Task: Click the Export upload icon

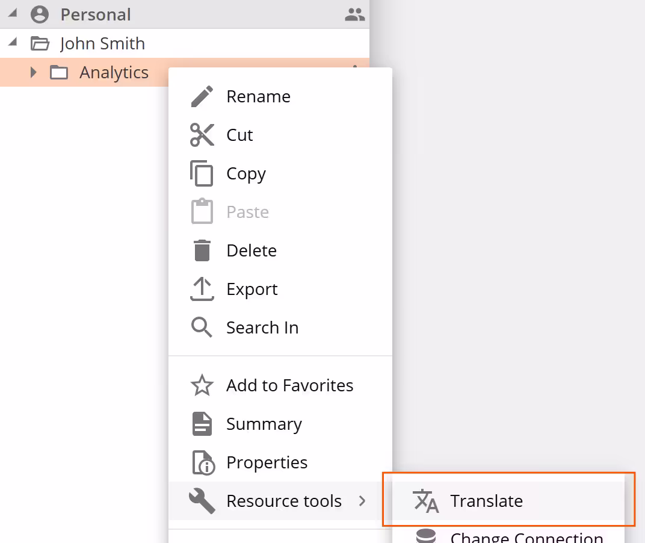Action: [202, 288]
